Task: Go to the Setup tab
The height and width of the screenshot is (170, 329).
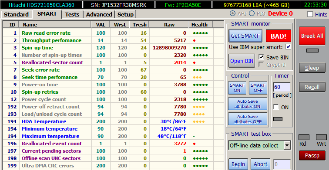Action: (x=125, y=14)
